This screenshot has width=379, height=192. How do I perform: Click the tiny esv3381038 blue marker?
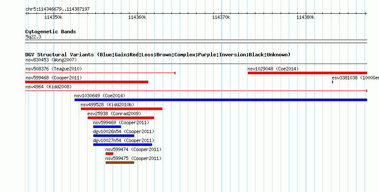coord(333,82)
